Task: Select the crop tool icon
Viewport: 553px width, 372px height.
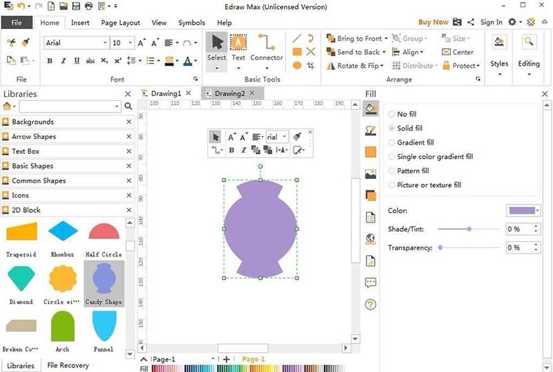Action: 310,65
